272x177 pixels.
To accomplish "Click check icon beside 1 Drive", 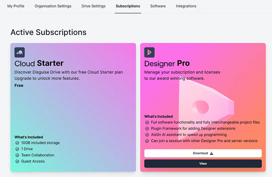I will 17,149.
